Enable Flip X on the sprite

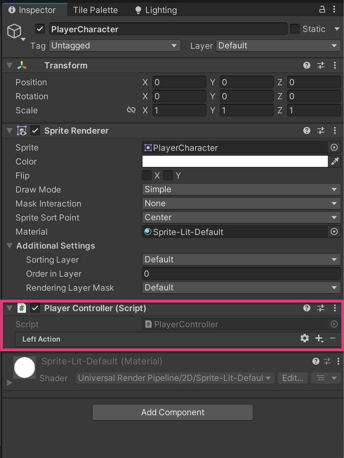(146, 175)
